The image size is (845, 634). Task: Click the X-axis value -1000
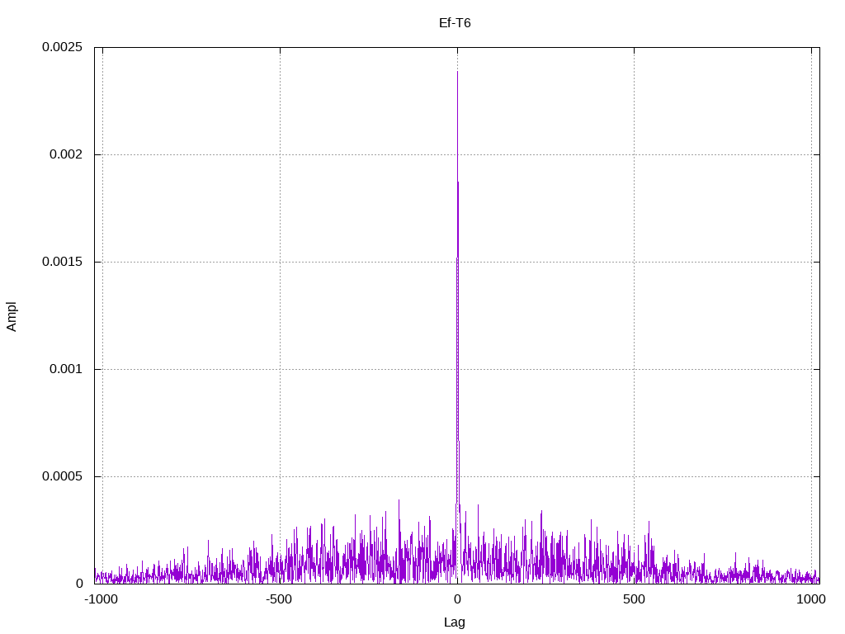coord(101,599)
